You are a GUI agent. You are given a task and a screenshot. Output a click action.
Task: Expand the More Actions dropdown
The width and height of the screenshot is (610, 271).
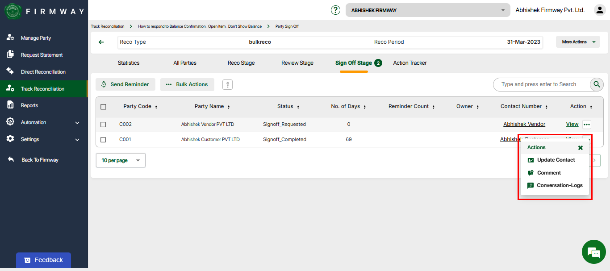click(x=578, y=42)
